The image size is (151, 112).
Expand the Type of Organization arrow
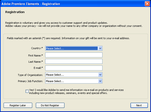[100, 75]
